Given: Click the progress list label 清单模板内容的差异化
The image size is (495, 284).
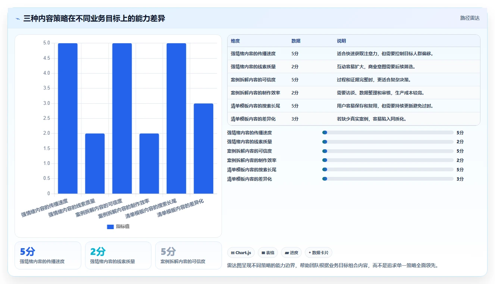Looking at the screenshot, I should (x=250, y=179).
